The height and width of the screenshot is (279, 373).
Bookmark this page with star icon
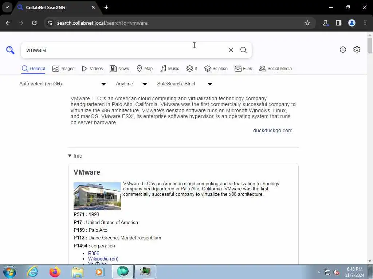(x=307, y=23)
